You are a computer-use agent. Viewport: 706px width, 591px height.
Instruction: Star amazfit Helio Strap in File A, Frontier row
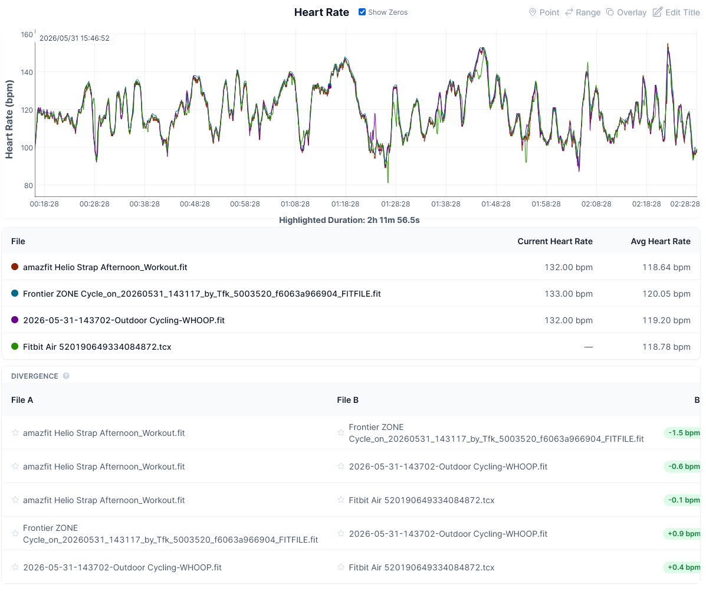click(15, 432)
